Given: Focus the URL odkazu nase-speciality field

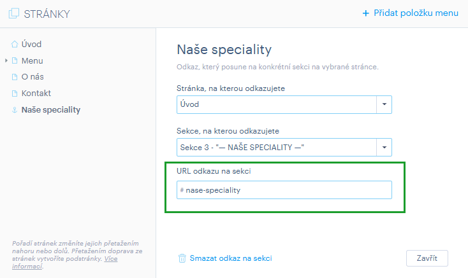Looking at the screenshot, I should pos(284,190).
